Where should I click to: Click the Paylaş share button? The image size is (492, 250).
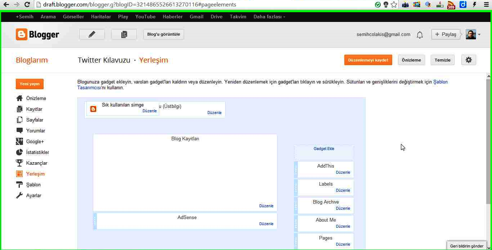pos(446,35)
